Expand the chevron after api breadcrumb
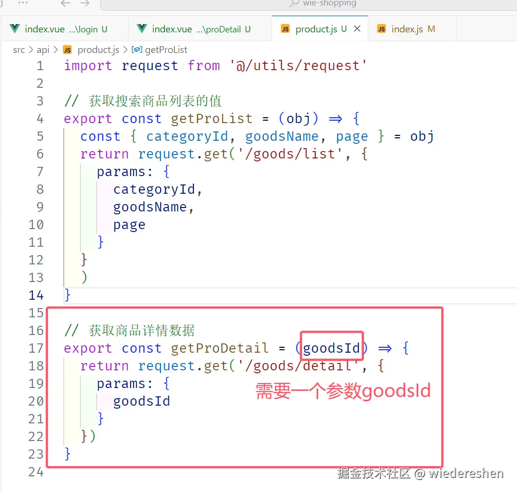The image size is (517, 493). (x=55, y=50)
